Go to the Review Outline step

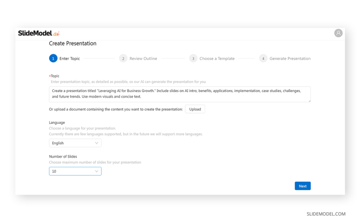pyautogui.click(x=143, y=59)
